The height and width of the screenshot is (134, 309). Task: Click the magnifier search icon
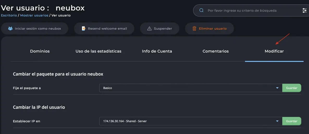coord(201,10)
